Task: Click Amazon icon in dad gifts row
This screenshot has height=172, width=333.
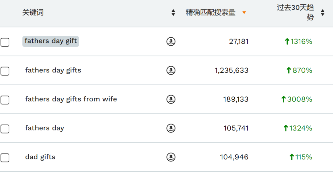Action: 171,157
